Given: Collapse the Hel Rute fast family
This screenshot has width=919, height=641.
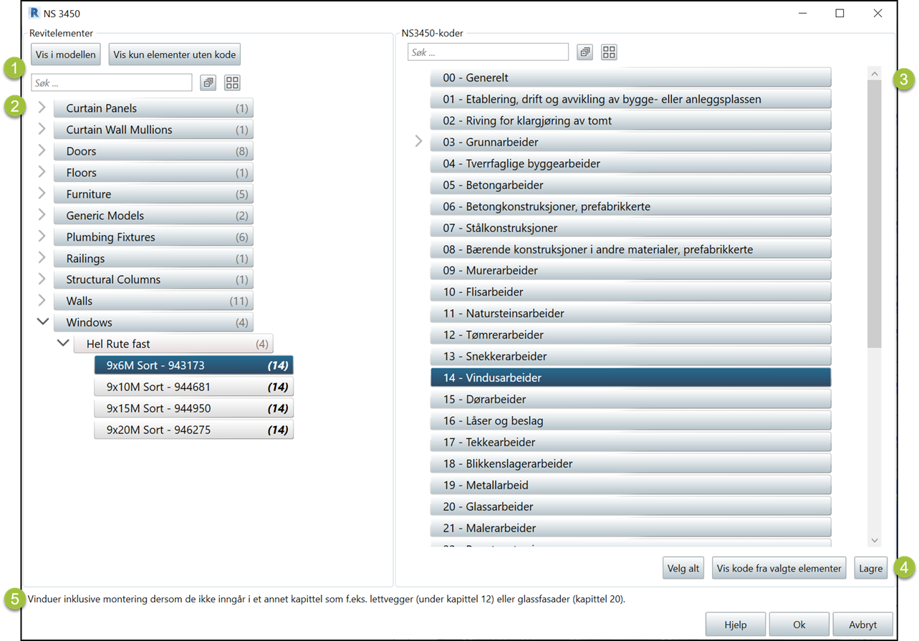Looking at the screenshot, I should [63, 344].
